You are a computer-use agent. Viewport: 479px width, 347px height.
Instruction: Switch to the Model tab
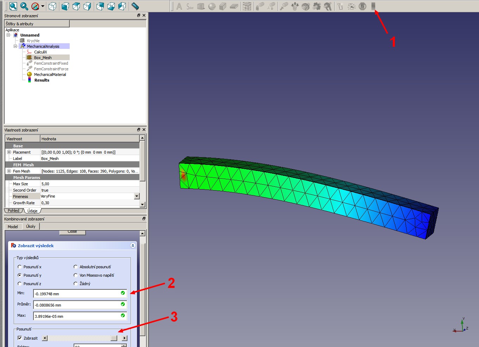coord(13,227)
